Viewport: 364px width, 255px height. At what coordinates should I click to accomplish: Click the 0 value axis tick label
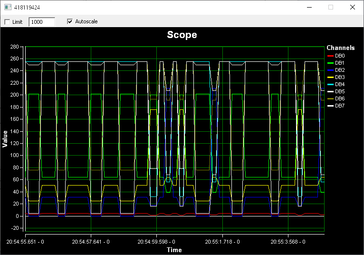pos(18,216)
